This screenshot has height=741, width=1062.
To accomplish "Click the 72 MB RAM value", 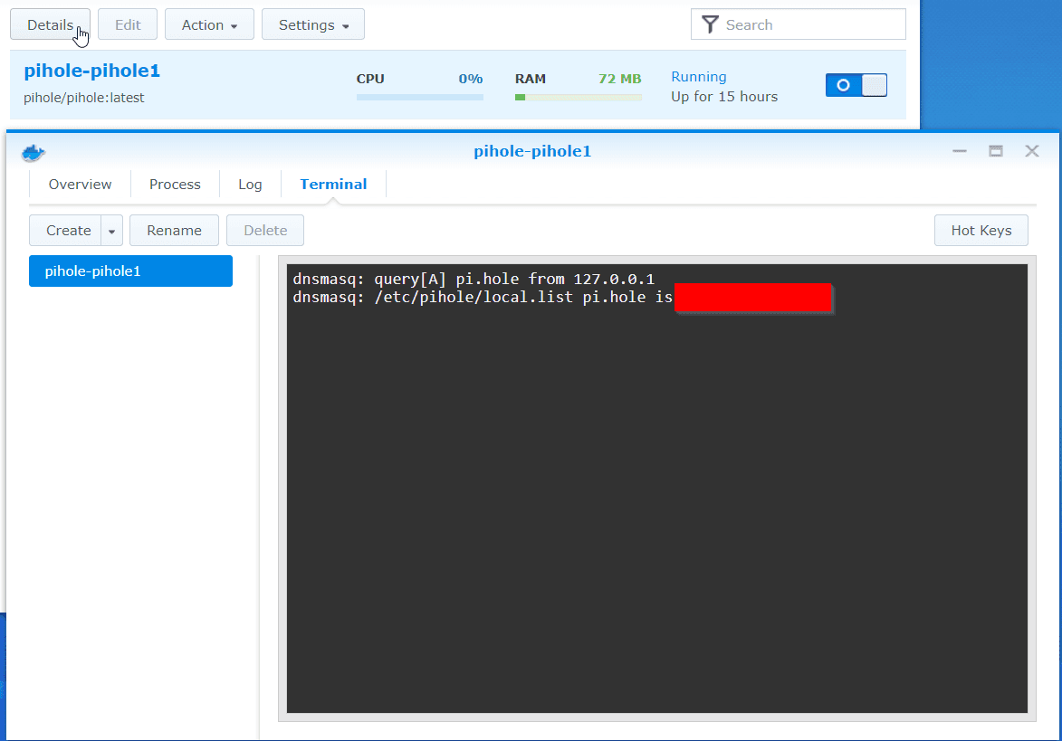I will [x=619, y=79].
